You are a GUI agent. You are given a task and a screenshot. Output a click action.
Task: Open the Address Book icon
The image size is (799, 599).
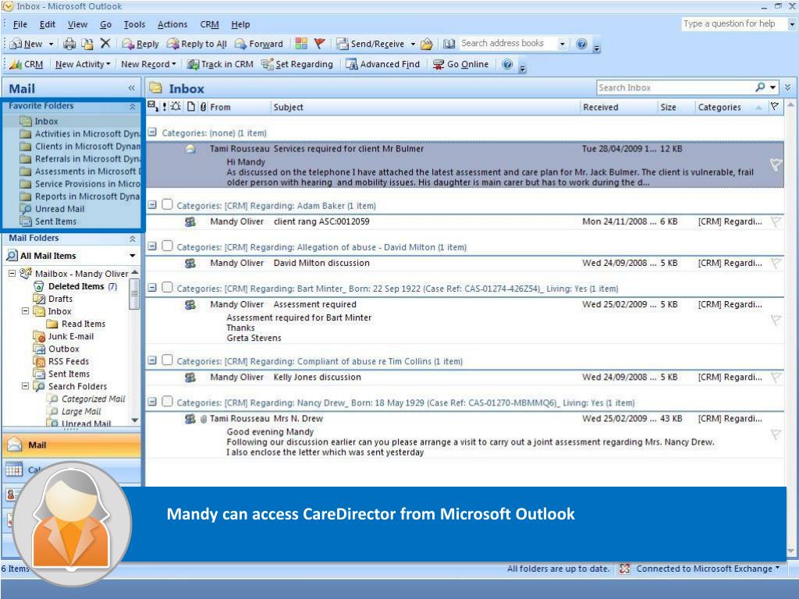point(449,44)
